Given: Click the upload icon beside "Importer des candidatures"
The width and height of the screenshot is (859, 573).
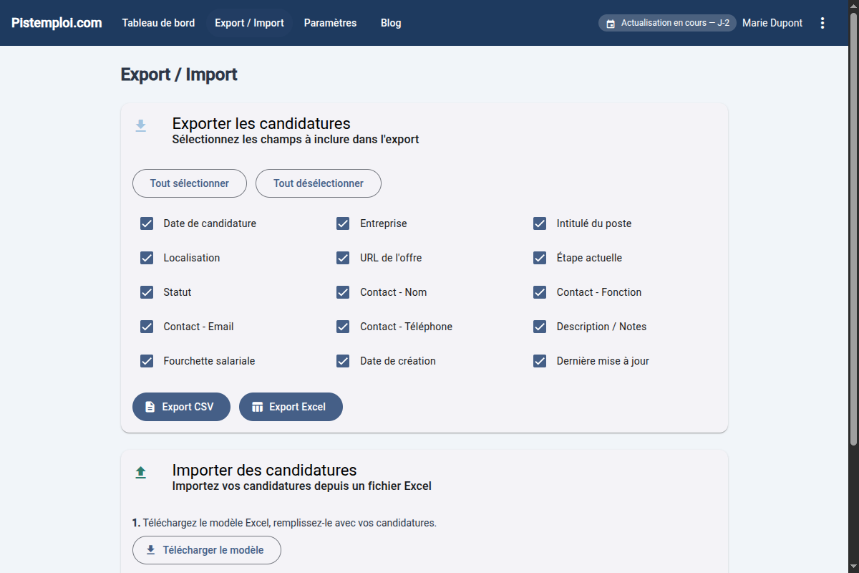Looking at the screenshot, I should tap(141, 472).
